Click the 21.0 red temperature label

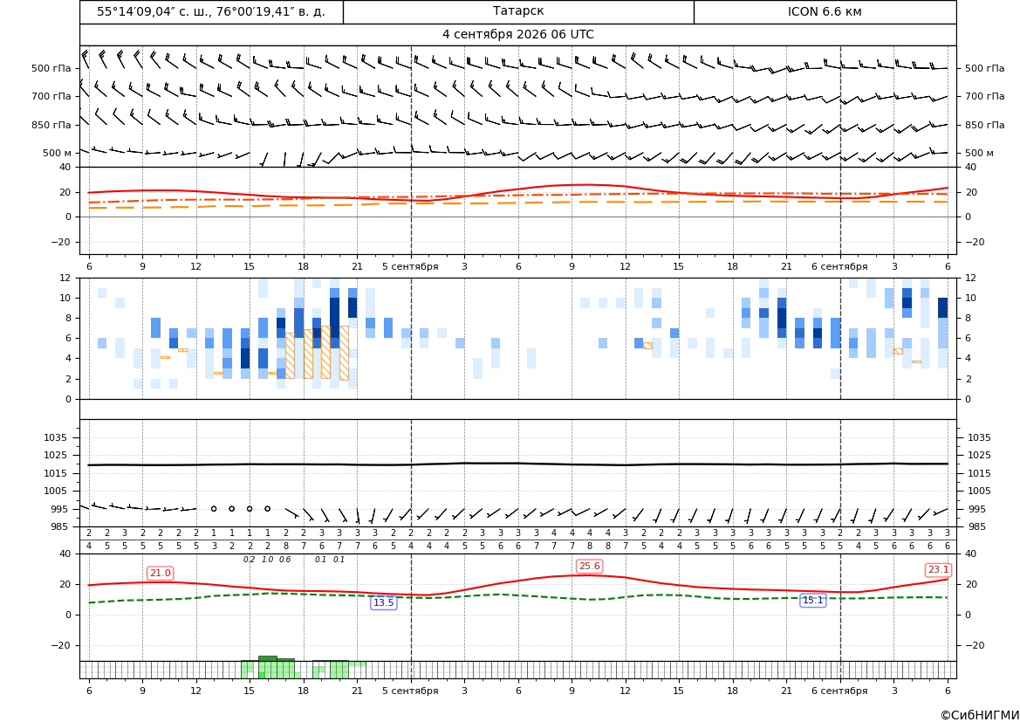(160, 574)
